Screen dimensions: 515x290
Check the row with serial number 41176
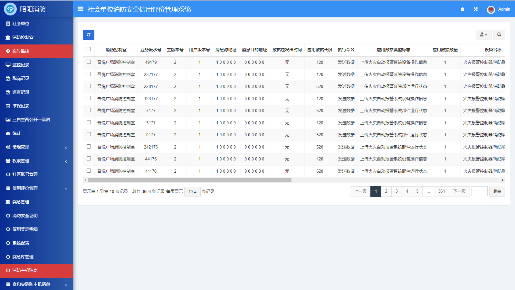pyautogui.click(x=89, y=170)
